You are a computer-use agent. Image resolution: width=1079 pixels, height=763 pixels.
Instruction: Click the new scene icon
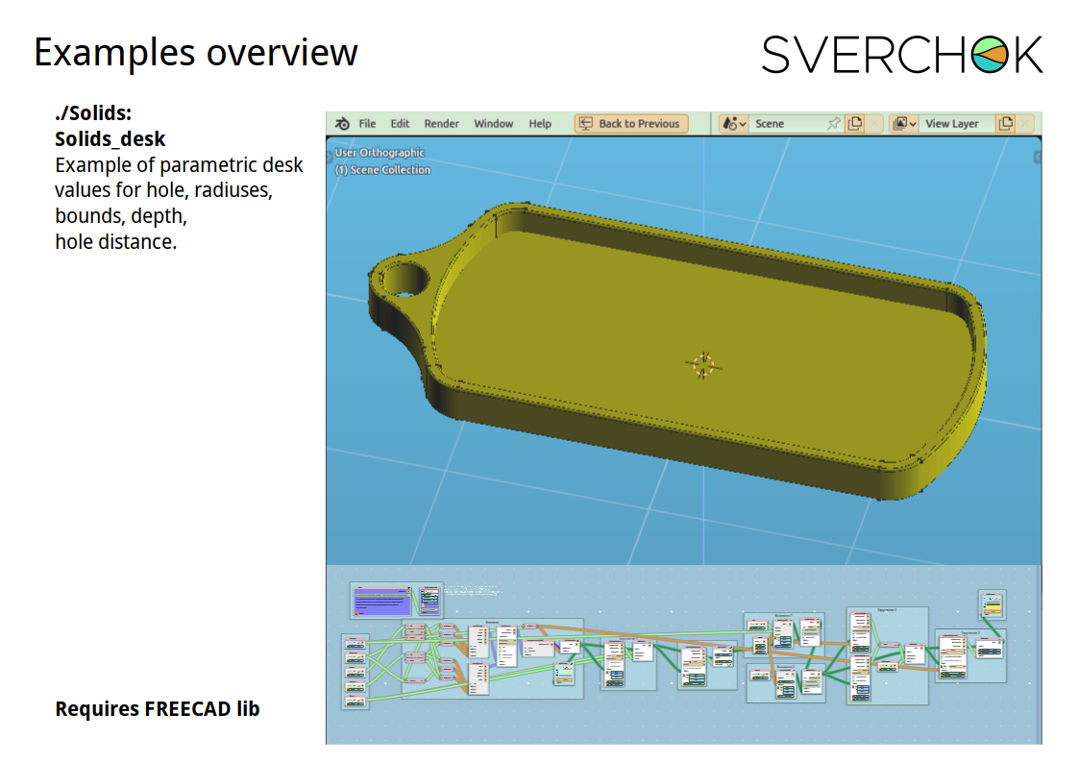point(853,124)
